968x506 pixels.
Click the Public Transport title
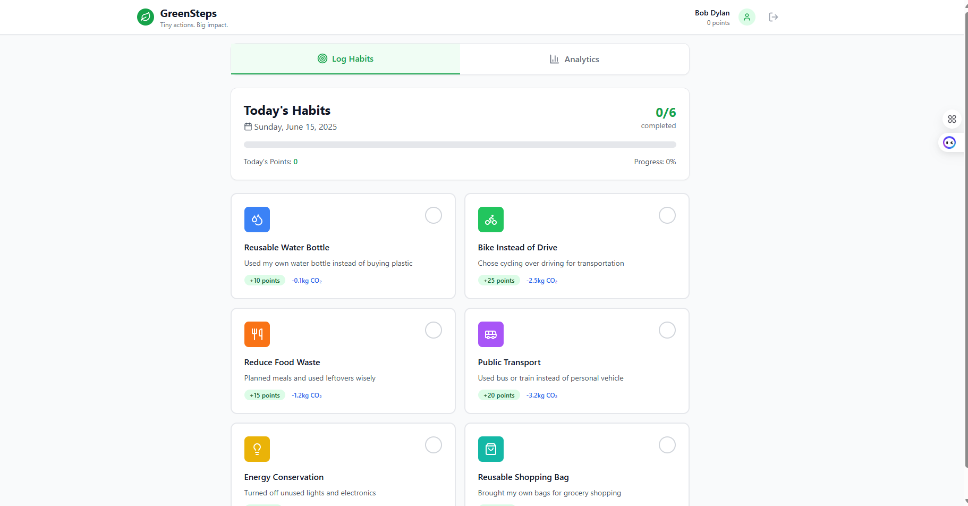click(509, 362)
